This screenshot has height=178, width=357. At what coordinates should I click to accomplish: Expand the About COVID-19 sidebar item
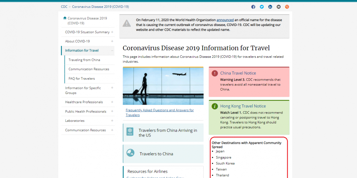coord(112,41)
